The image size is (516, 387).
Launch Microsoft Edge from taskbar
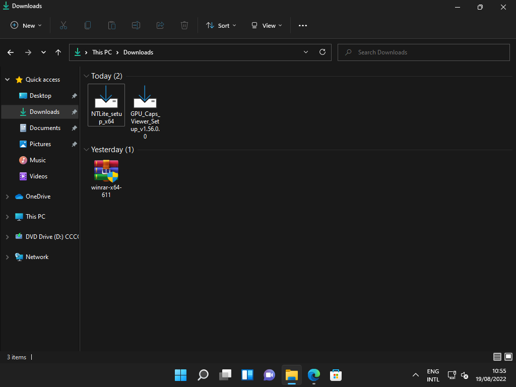(313, 375)
